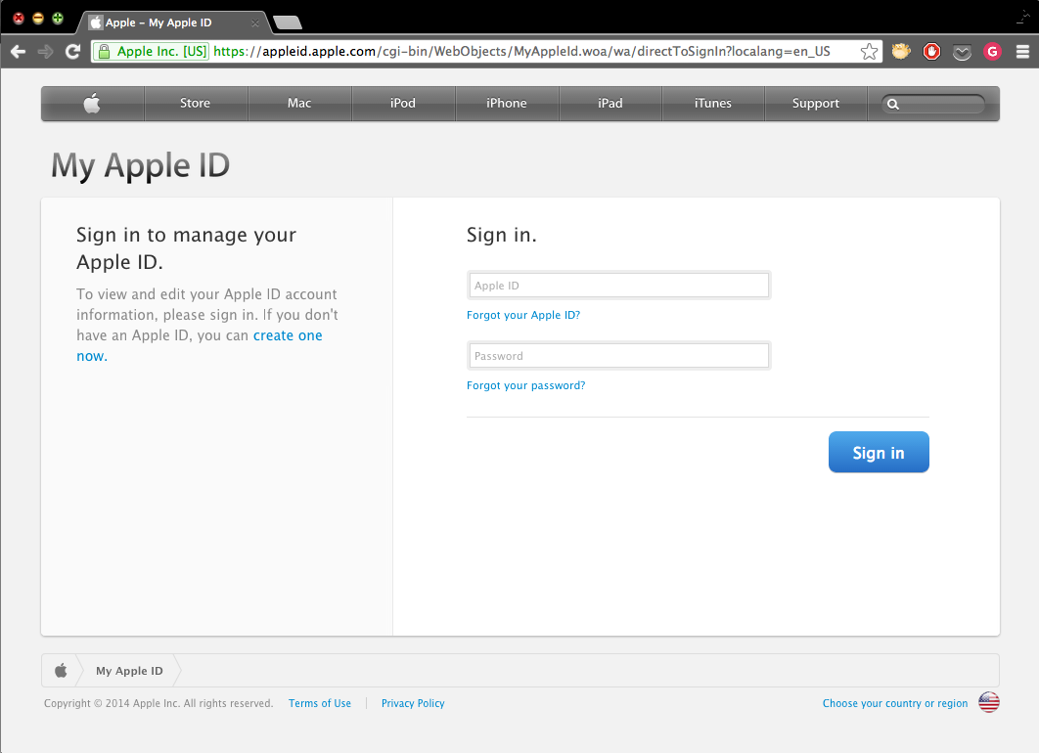Open the Forgot your password link
The height and width of the screenshot is (753, 1039).
click(x=526, y=385)
